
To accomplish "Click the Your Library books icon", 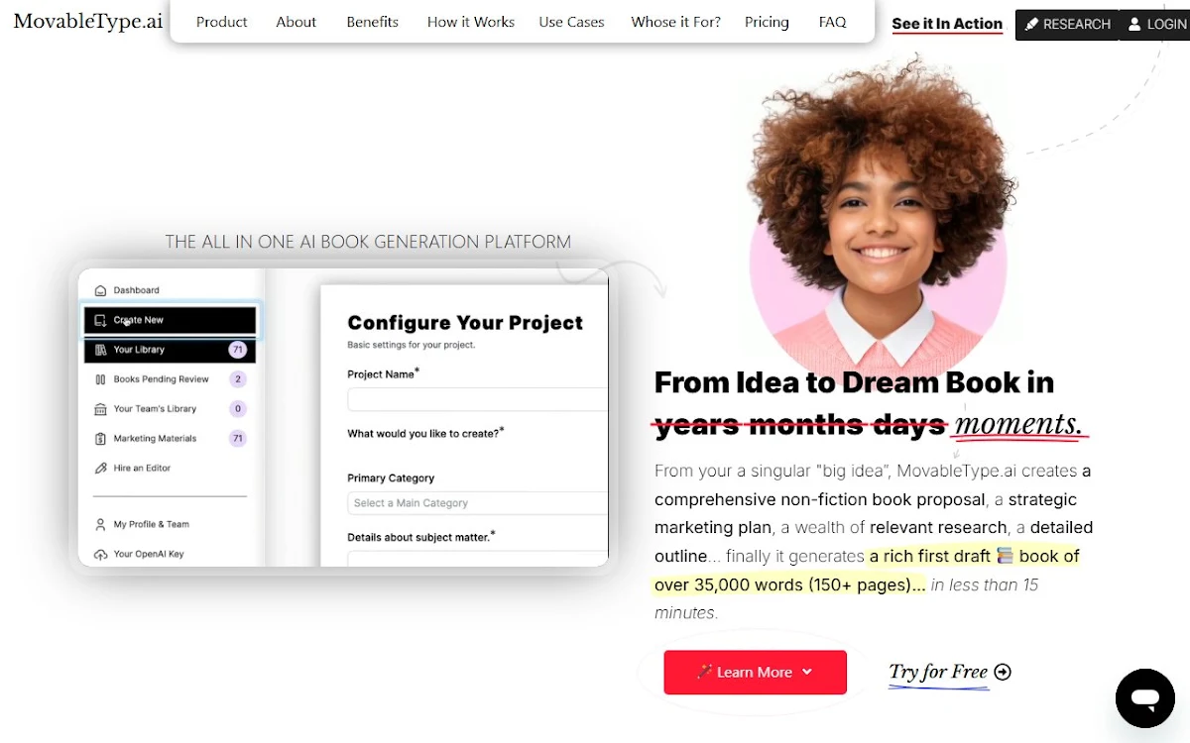I will click(x=100, y=350).
